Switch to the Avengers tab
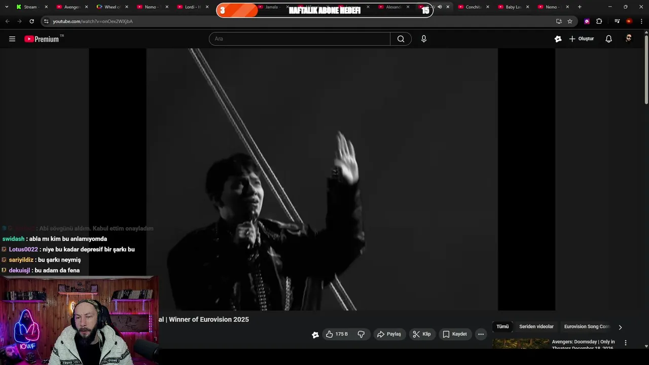Image resolution: width=649 pixels, height=365 pixels. coord(72,7)
